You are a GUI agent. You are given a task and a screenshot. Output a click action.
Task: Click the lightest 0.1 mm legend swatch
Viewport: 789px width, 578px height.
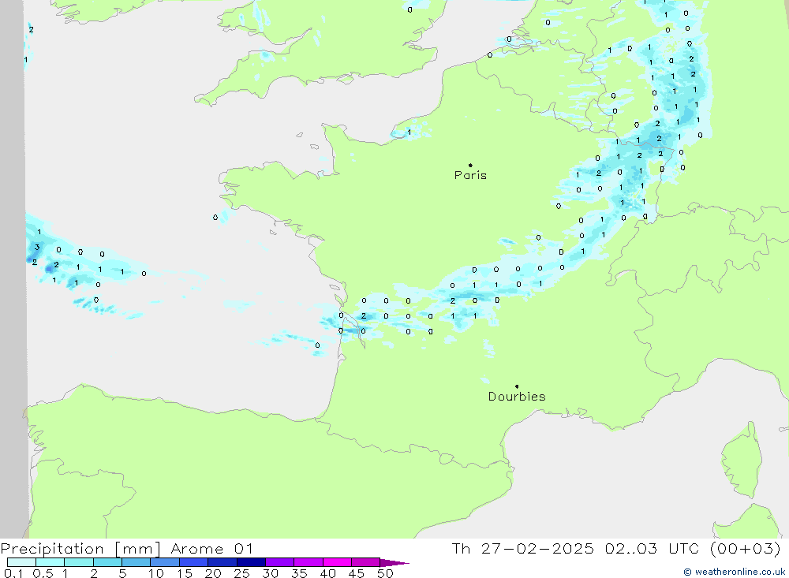tap(21, 562)
